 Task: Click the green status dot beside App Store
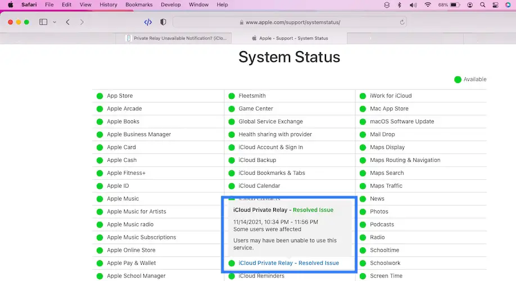99,96
